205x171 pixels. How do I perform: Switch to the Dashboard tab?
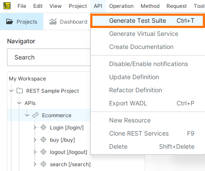(68, 21)
